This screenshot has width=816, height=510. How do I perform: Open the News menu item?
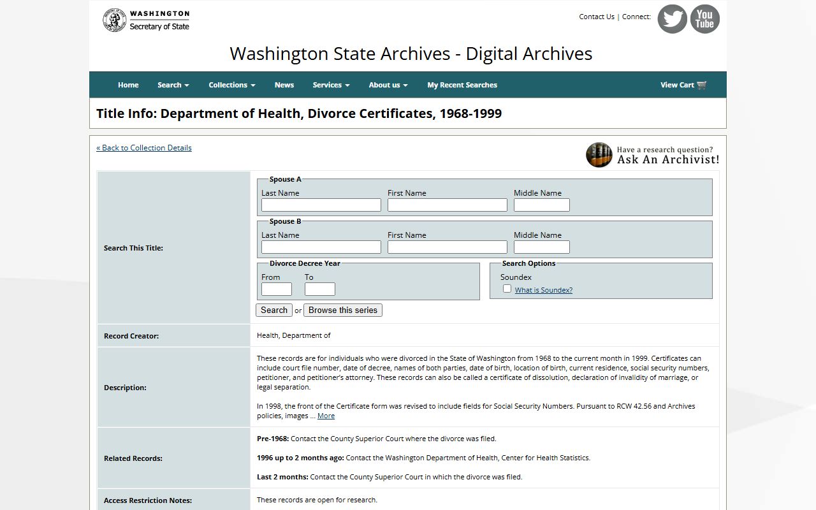click(x=284, y=85)
